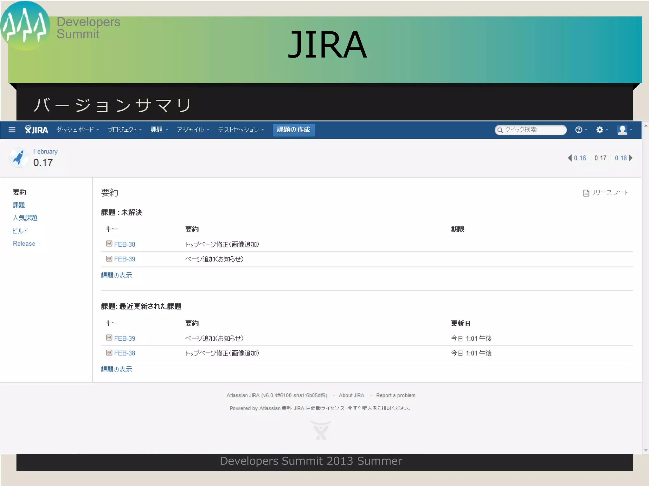Click the Atlassian JIRA v6.0.4 version text
This screenshot has width=649, height=486.
(x=277, y=396)
